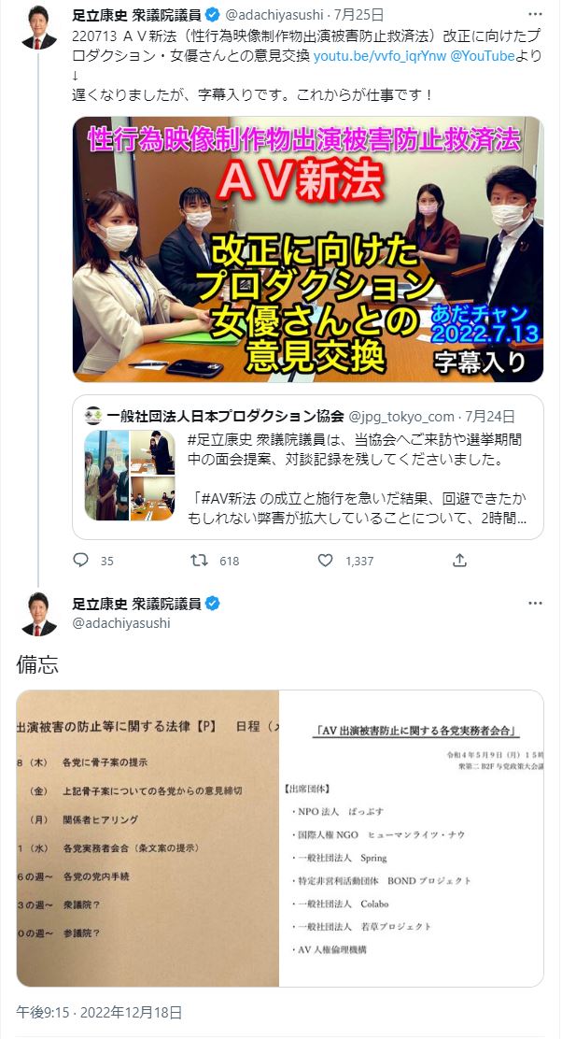
Task: Click 午後9:15 · 2022年12月18日 timestamp
Action: [99, 1012]
